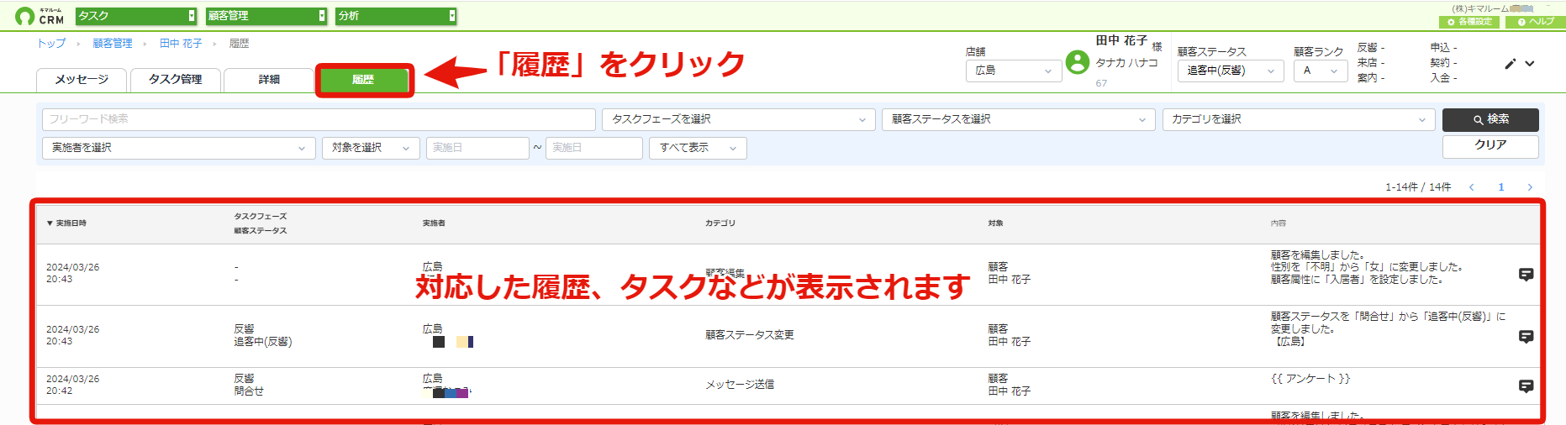Image resolution: width=1566 pixels, height=425 pixels.
Task: Click the 実施者 column header
Action: 434,223
